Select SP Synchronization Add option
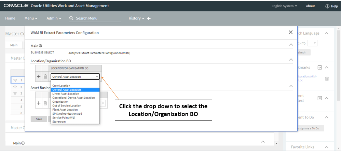This screenshot has width=341, height=152. click(75, 113)
